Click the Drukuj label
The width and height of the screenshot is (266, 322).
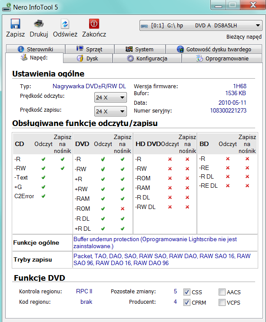pyautogui.click(x=39, y=34)
